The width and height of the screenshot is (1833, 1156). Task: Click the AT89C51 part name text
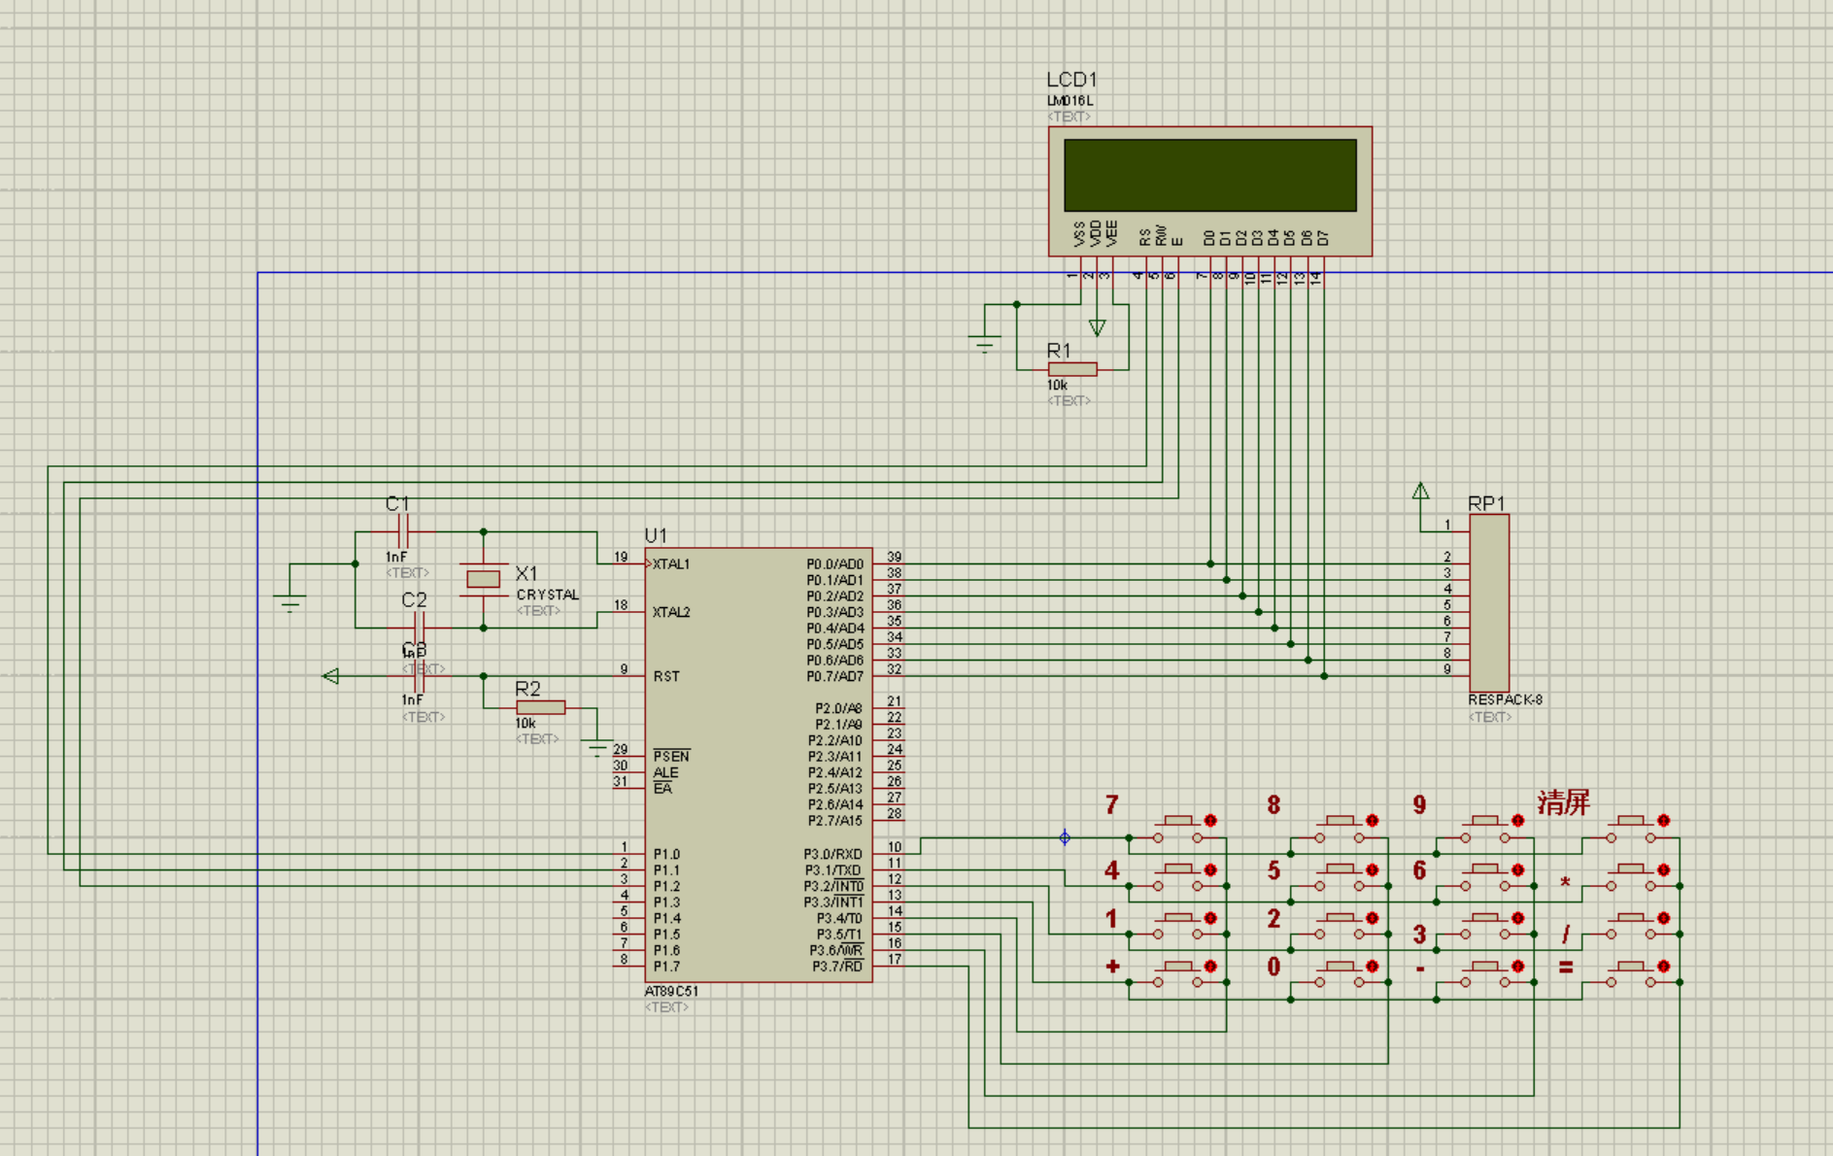671,991
